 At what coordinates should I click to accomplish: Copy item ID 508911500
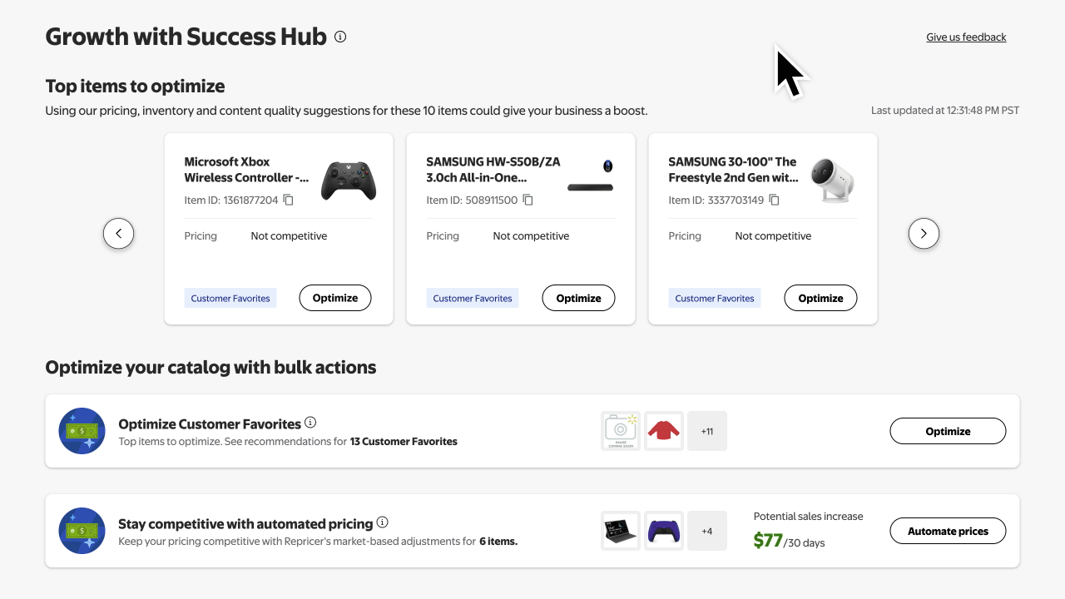pos(528,200)
